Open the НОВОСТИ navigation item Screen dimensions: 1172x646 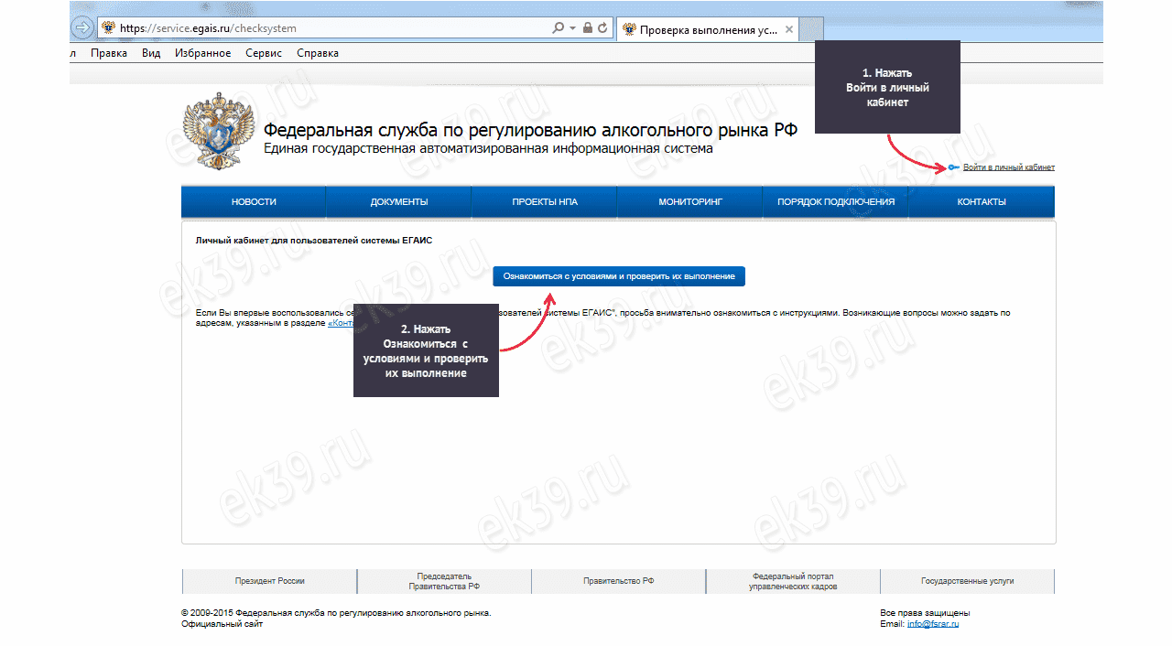(254, 202)
